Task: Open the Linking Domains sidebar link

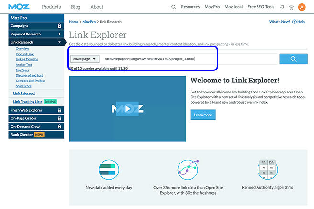Action: [x=27, y=59]
